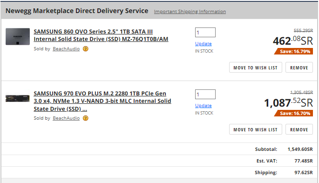Select the 1,087.52SR price text
The height and width of the screenshot is (183, 319).
tap(288, 103)
